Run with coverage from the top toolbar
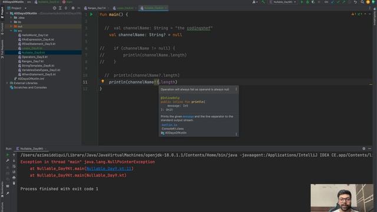Image resolution: width=377 pixels, height=212 pixels. [x=313, y=2]
